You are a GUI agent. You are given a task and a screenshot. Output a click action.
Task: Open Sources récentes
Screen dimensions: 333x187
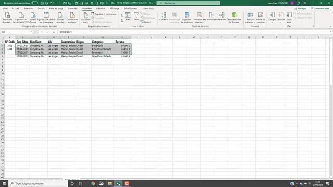(60, 18)
